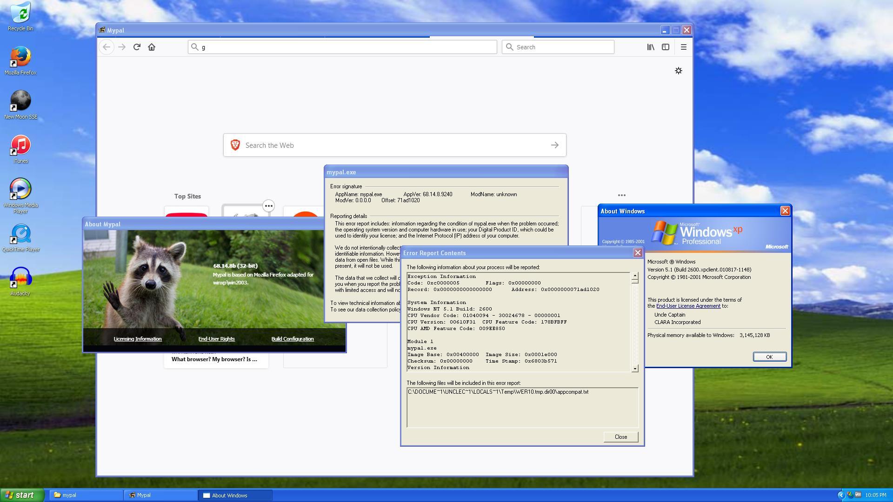This screenshot has height=502, width=893.
Task: Close the Error Report Contents dialog
Action: click(x=620, y=437)
